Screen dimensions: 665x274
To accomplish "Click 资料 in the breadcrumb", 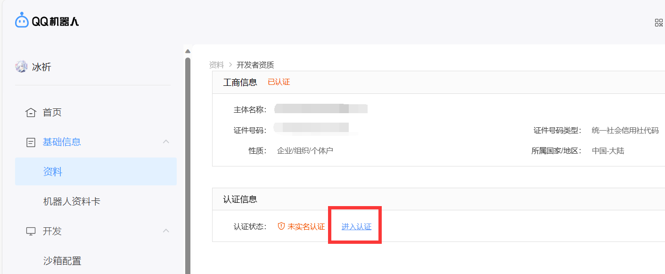I will click(216, 65).
